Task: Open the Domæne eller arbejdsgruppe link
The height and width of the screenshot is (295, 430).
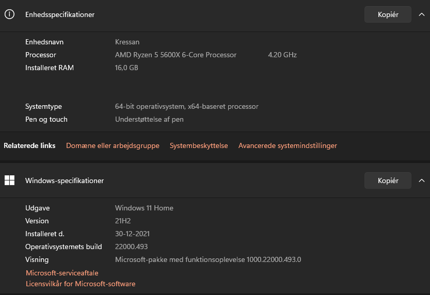Action: (113, 145)
